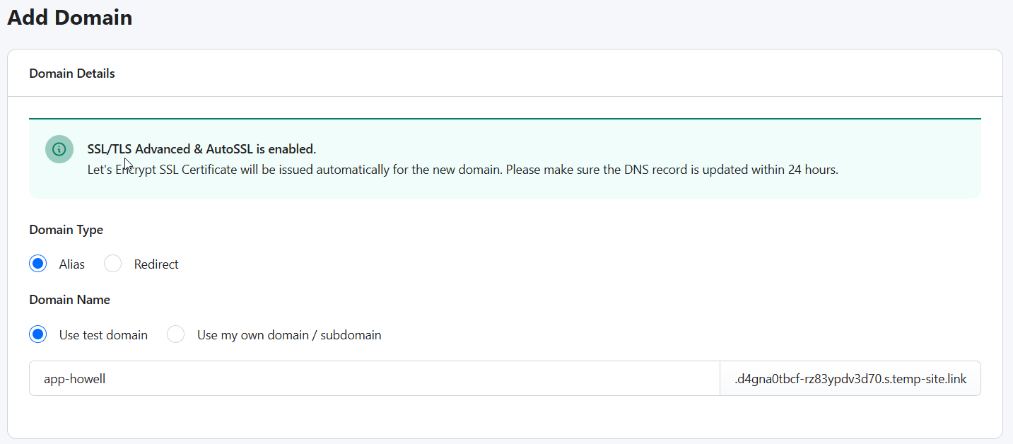Choose the Use my own domain radio button
Screen dimensions: 1013x444
[x=176, y=334]
